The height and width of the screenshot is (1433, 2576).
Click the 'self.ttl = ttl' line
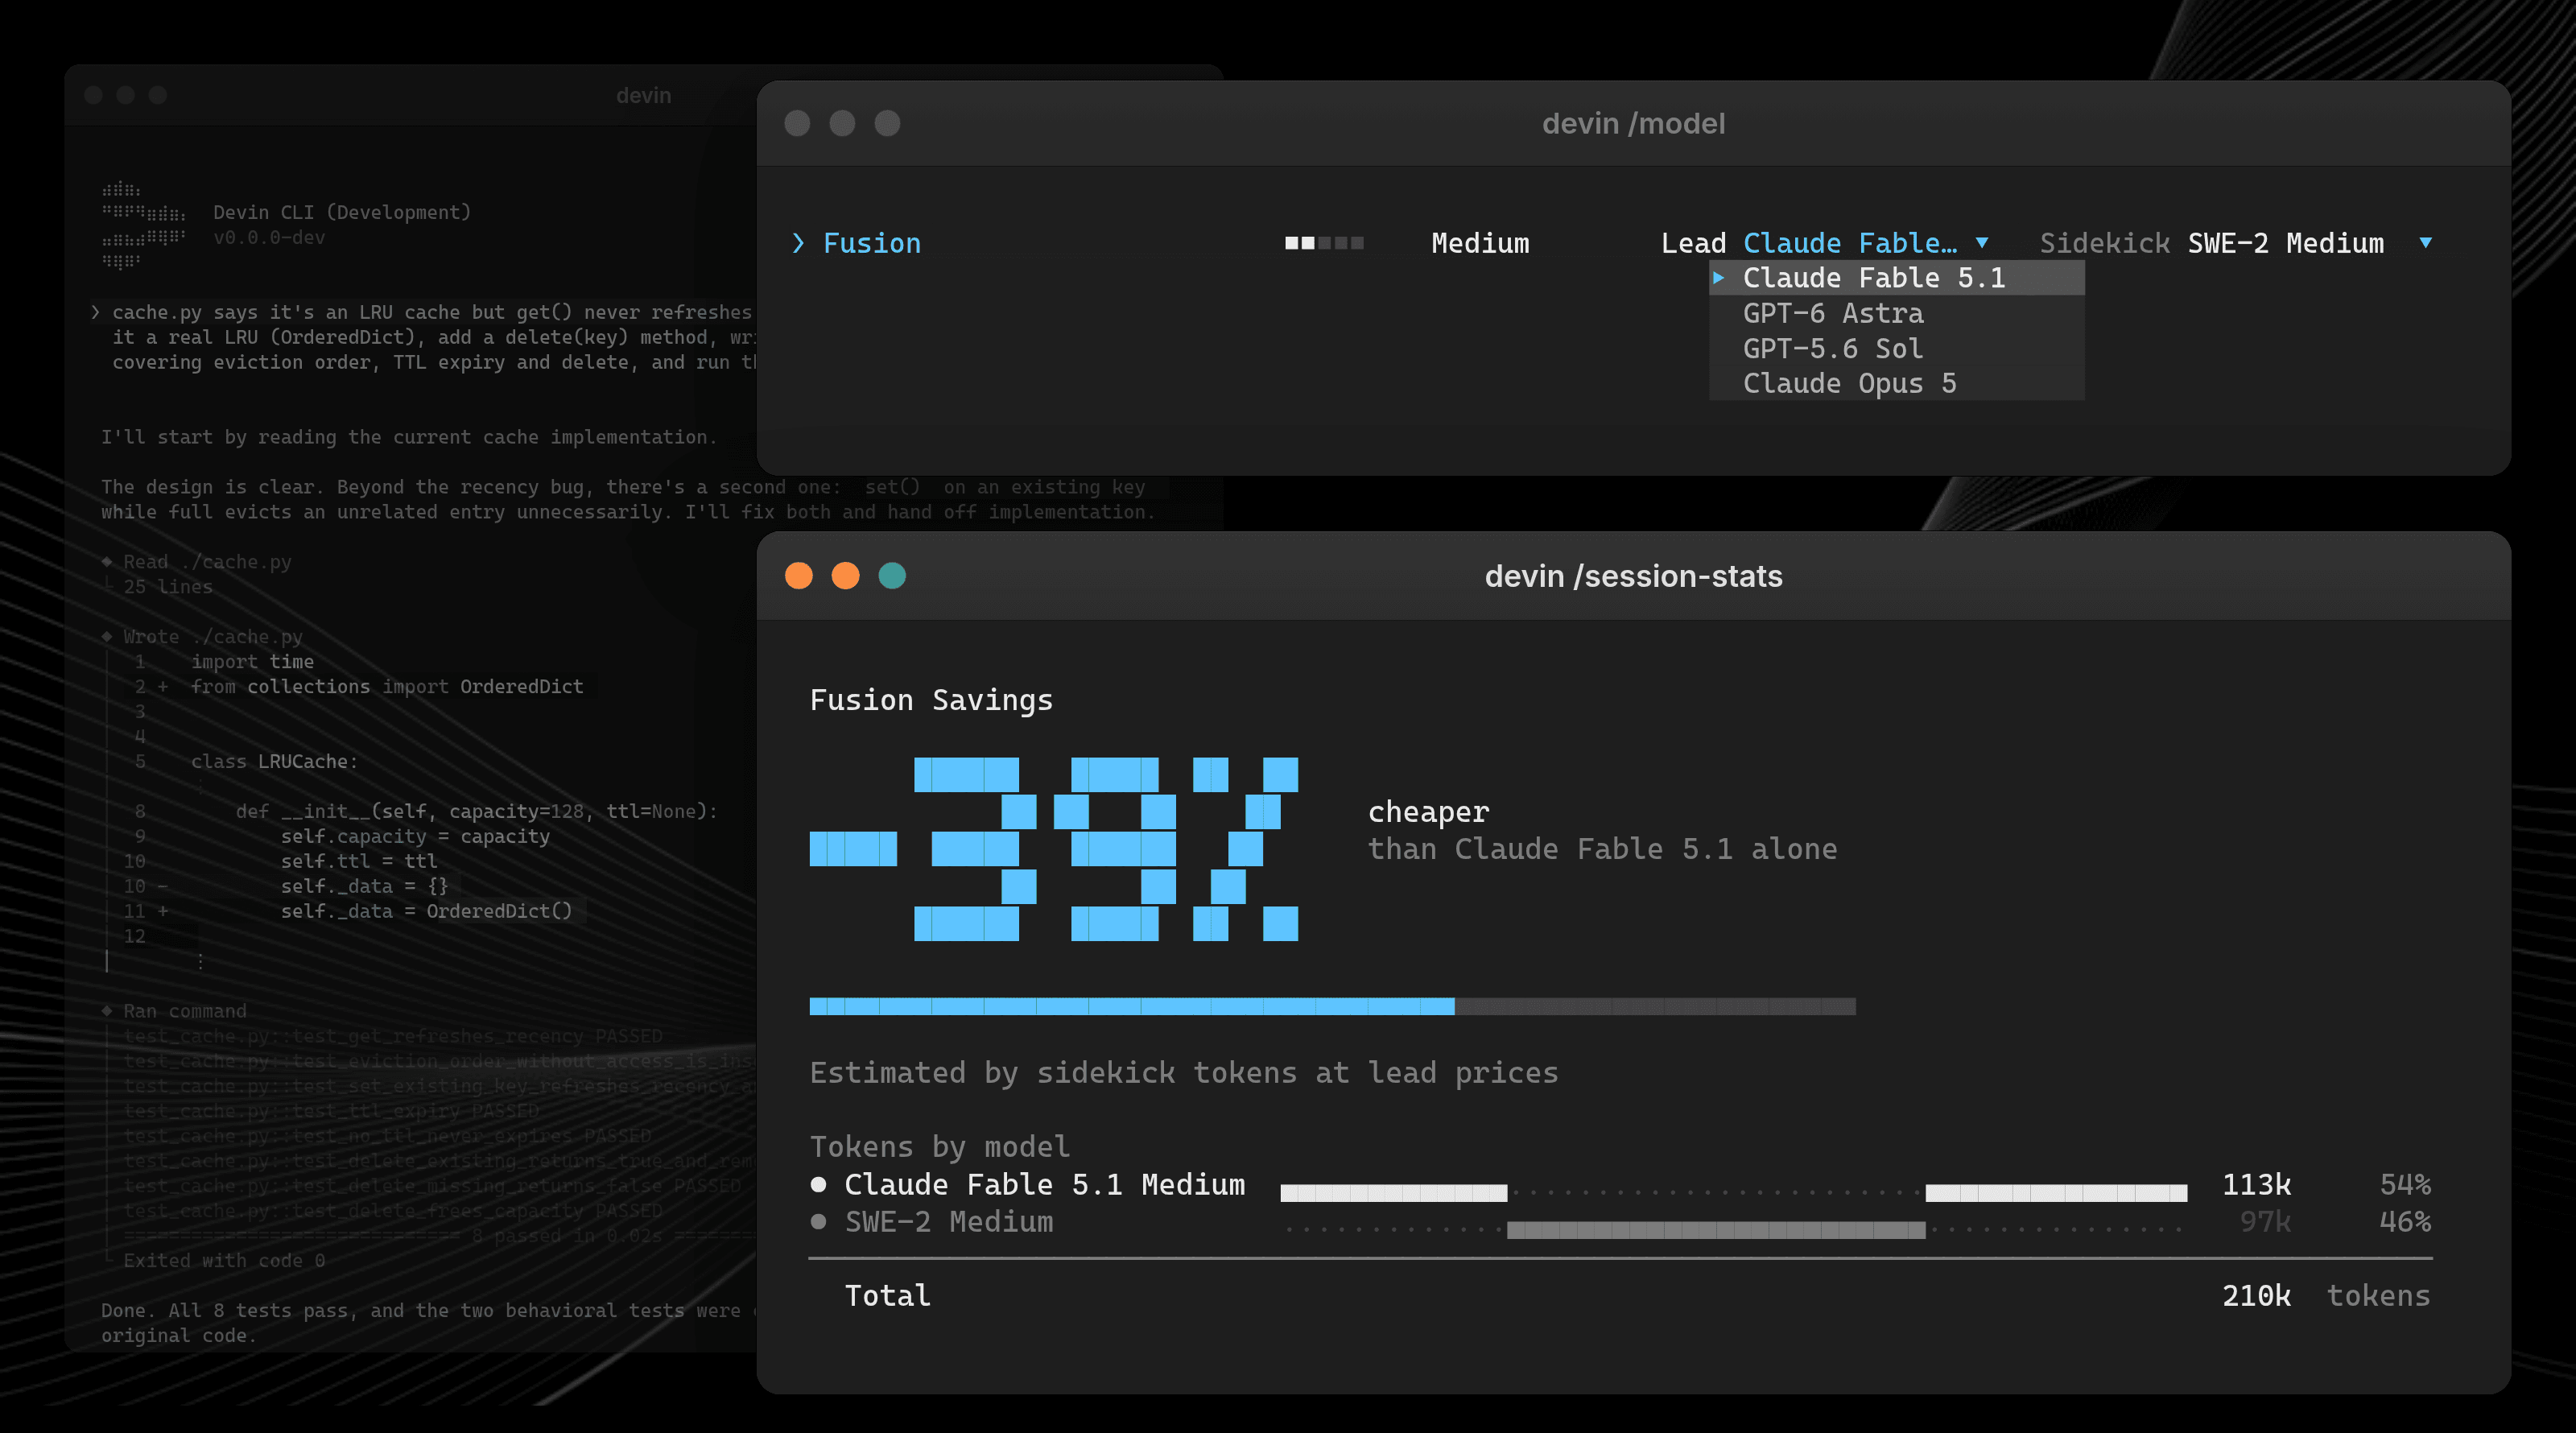point(359,861)
